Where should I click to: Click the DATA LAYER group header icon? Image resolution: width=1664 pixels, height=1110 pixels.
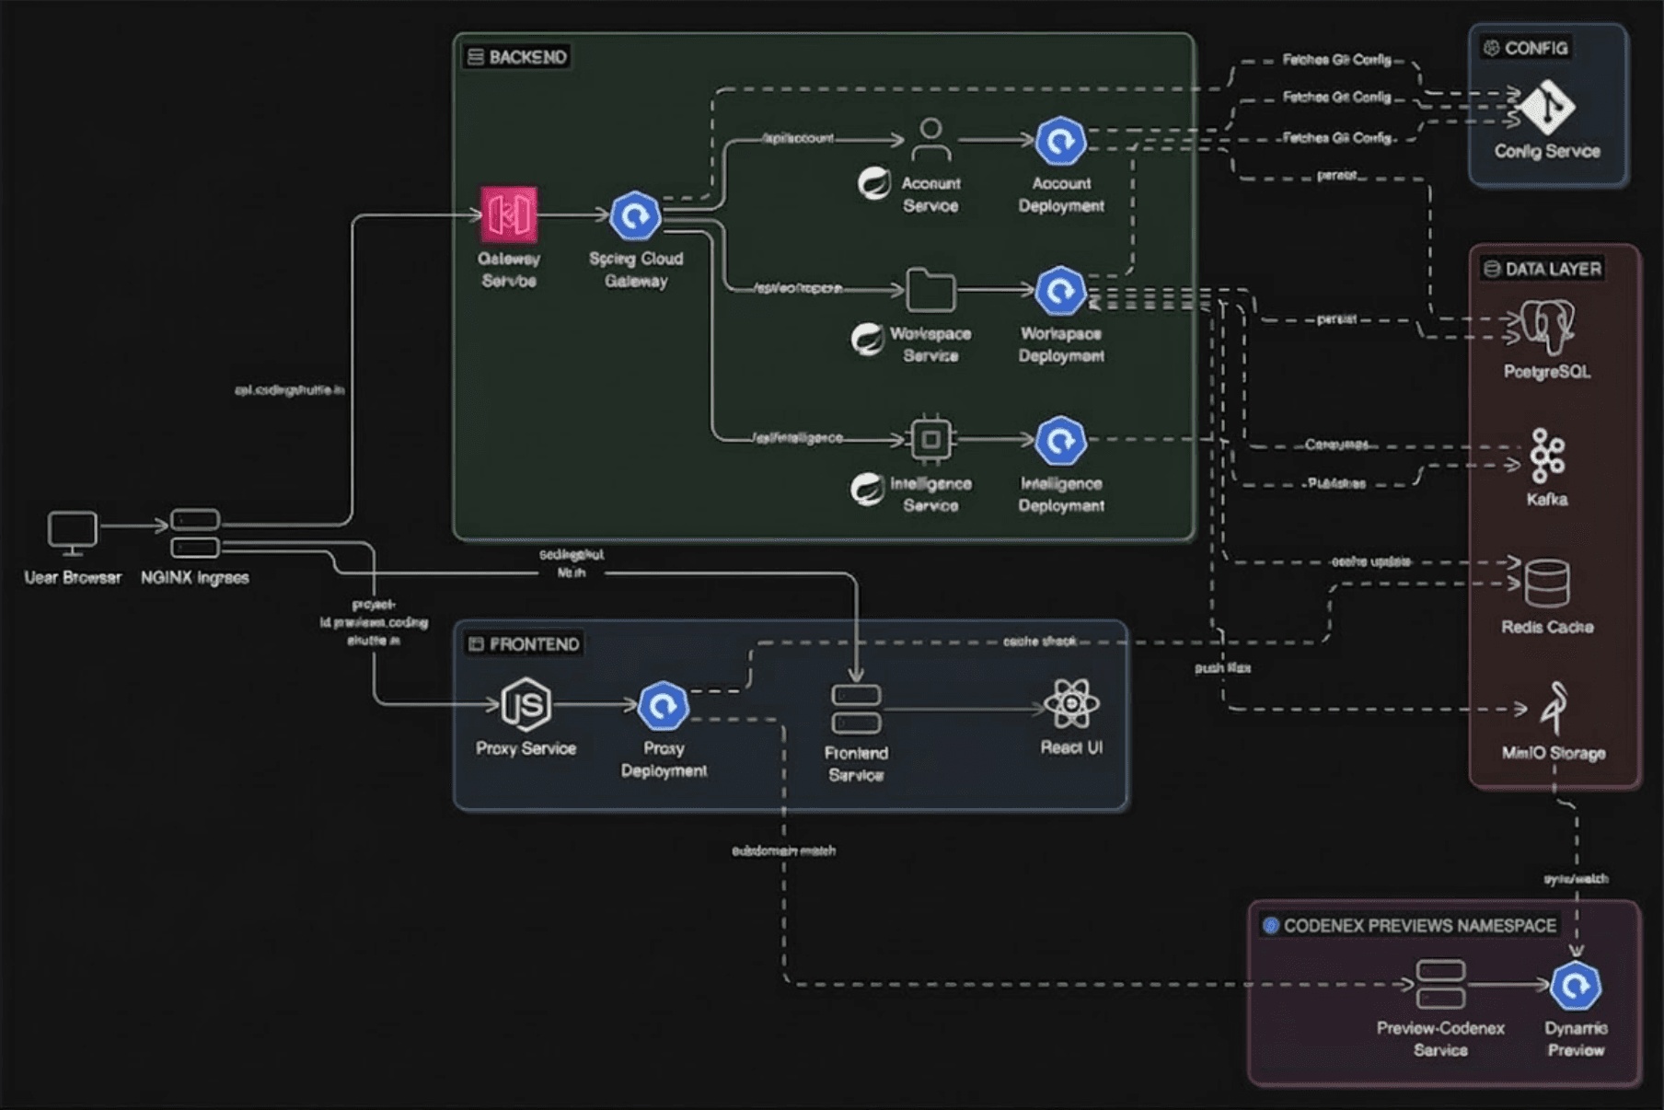pos(1492,269)
